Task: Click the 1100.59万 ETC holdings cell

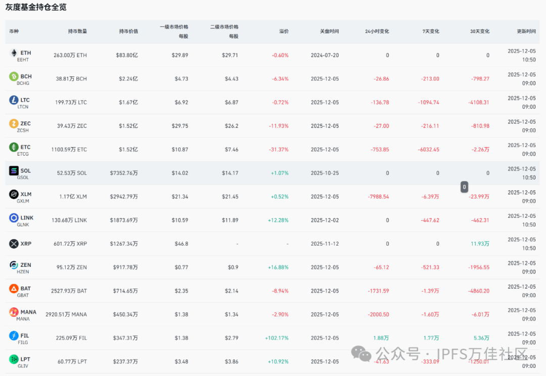Action: tap(69, 150)
